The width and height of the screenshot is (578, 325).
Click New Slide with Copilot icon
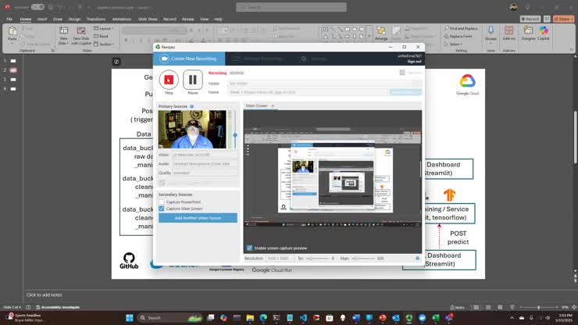pyautogui.click(x=81, y=32)
